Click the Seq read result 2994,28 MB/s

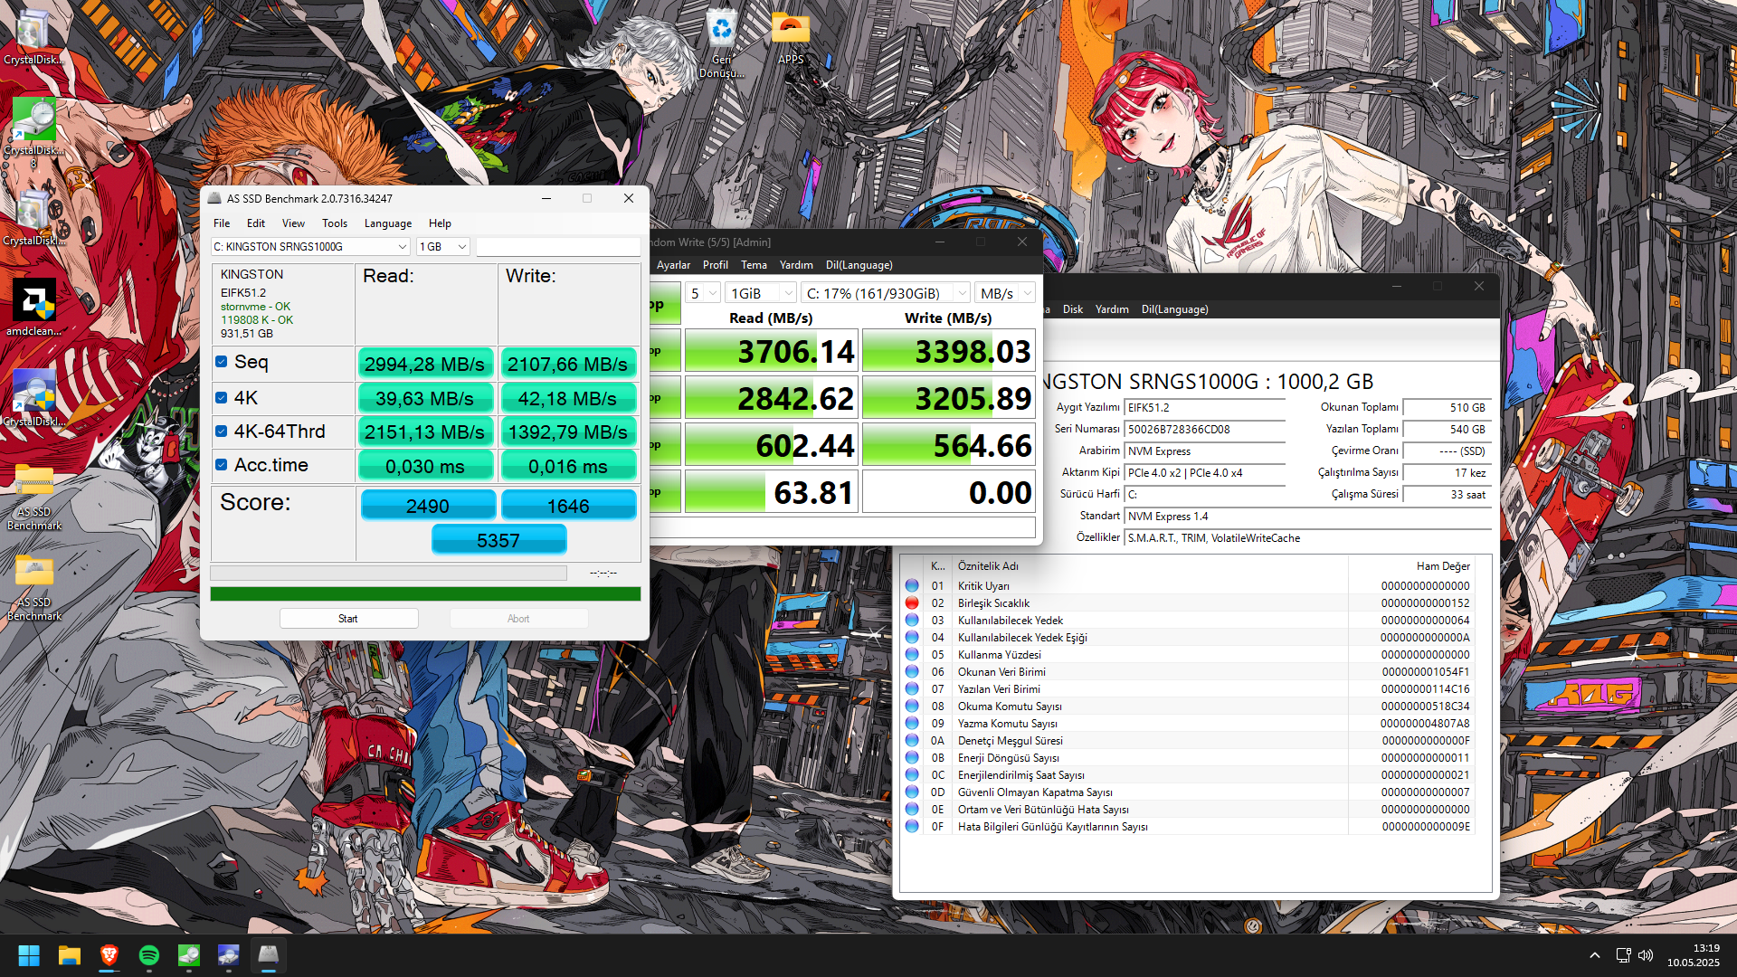(425, 364)
